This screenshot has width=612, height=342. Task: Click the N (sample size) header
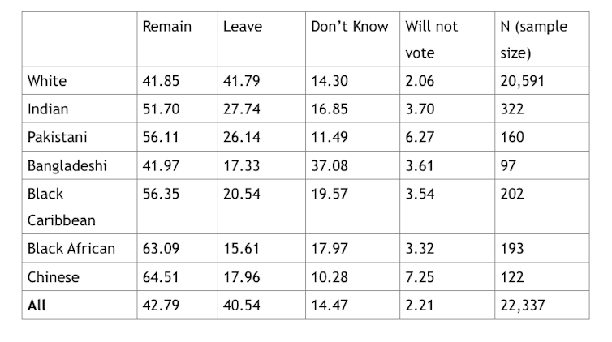pyautogui.click(x=534, y=40)
